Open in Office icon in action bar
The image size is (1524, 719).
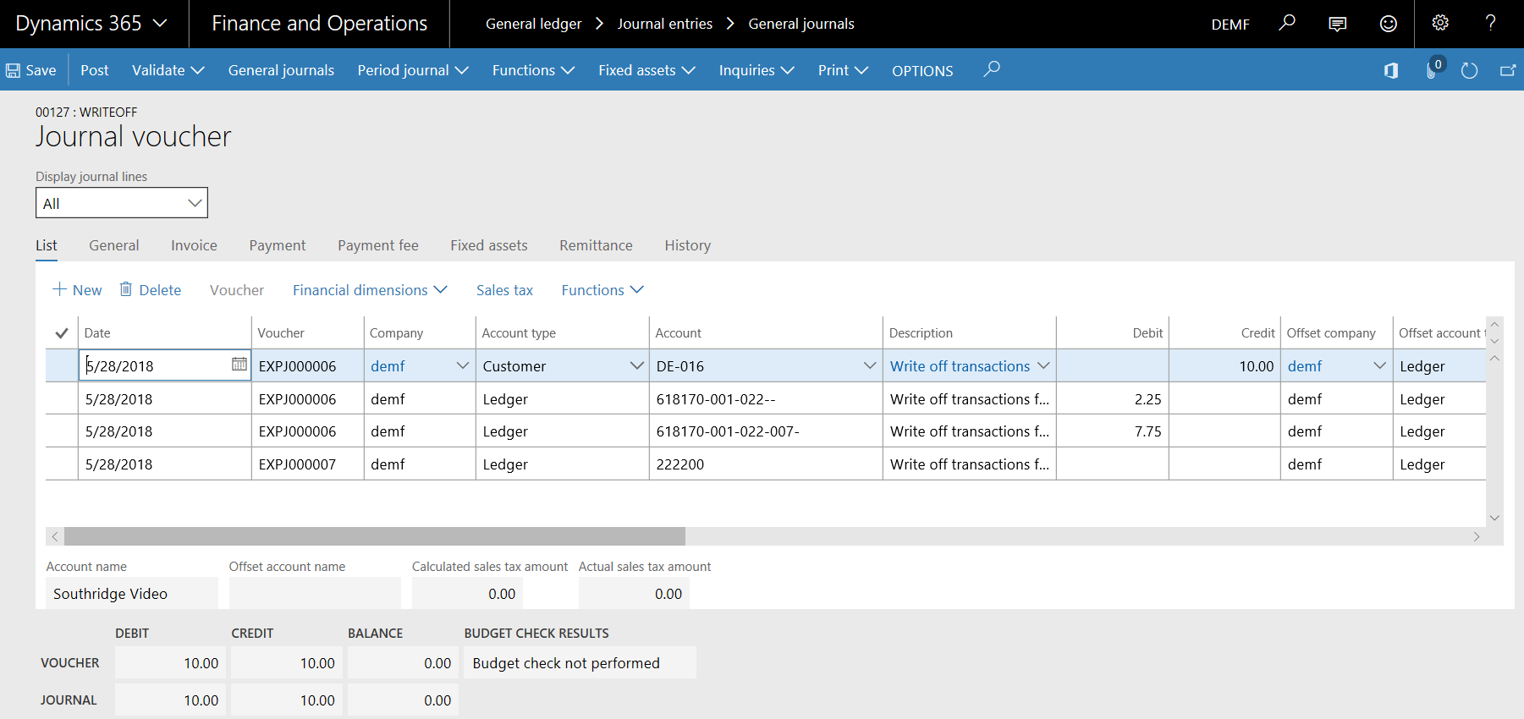pos(1390,70)
